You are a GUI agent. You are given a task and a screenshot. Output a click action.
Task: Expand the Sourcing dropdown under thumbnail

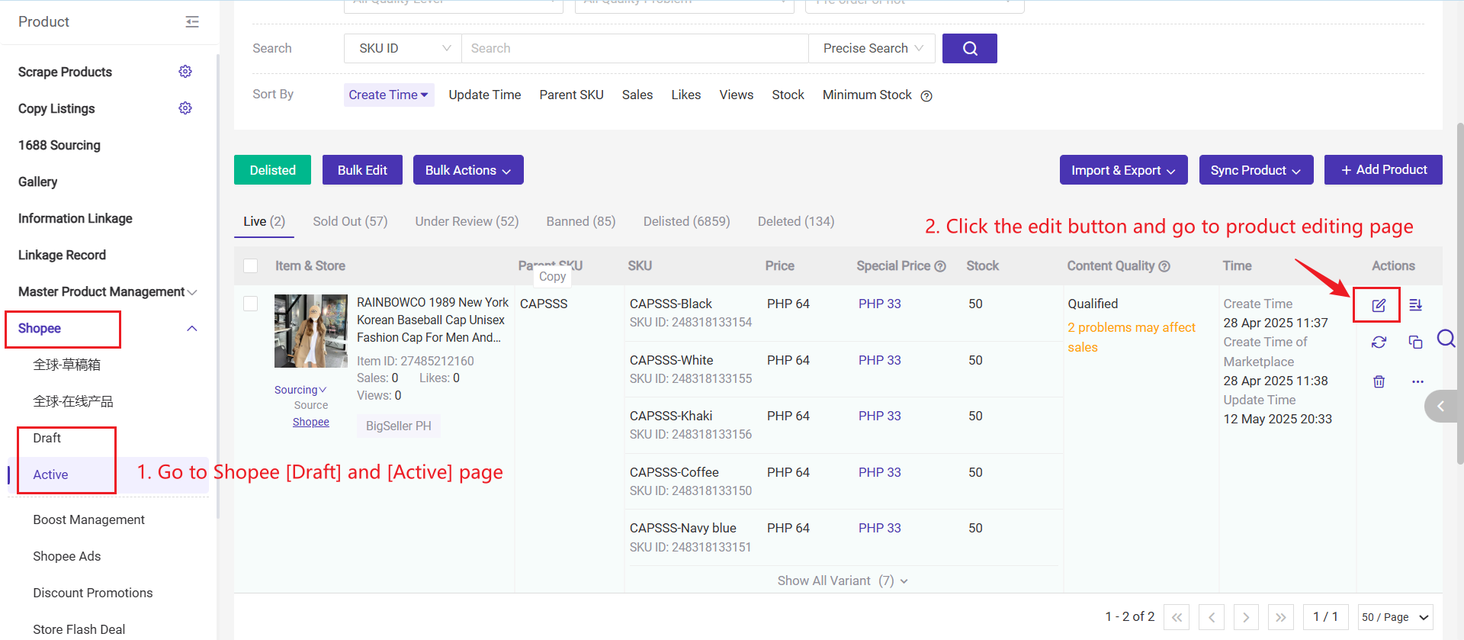(300, 390)
